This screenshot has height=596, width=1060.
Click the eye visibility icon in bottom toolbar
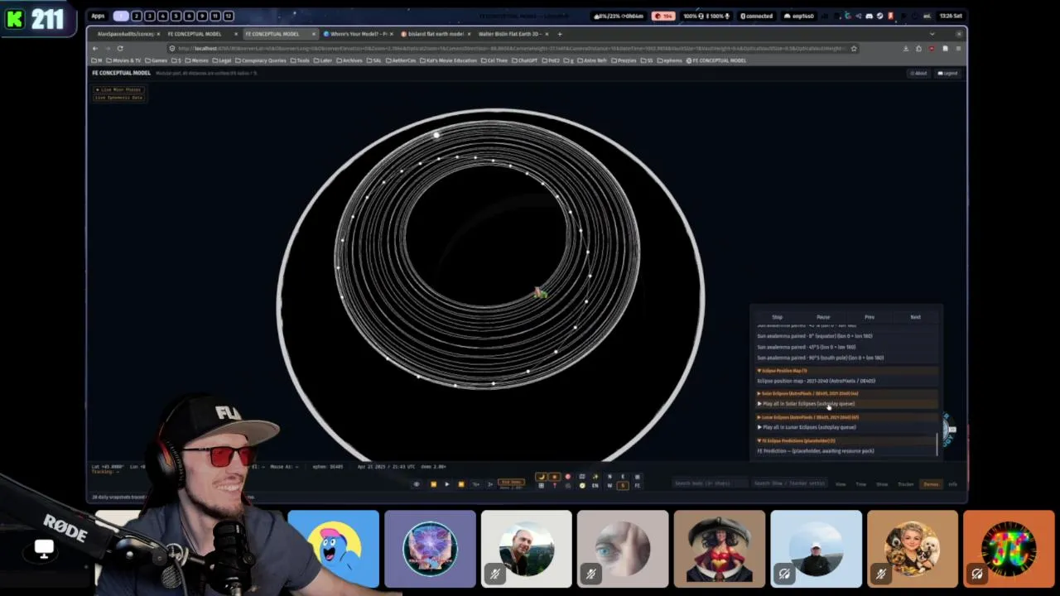(417, 484)
